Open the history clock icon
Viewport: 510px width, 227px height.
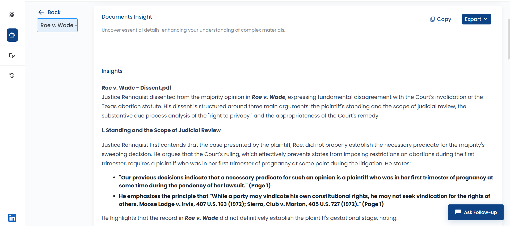(x=12, y=75)
